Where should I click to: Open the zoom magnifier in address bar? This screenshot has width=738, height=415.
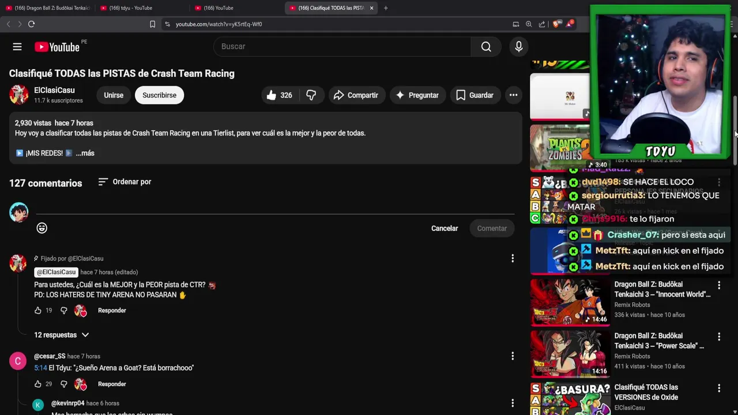click(529, 24)
